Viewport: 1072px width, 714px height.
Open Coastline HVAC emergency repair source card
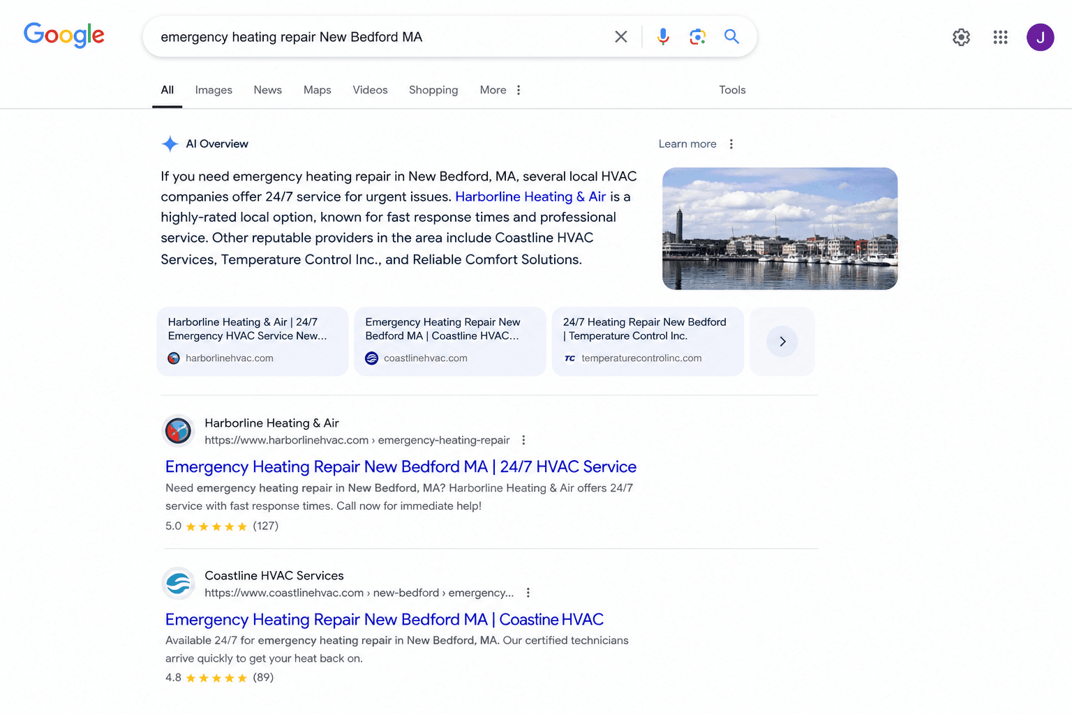(x=450, y=341)
